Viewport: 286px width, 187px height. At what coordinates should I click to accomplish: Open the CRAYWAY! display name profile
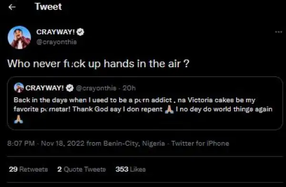(55, 32)
